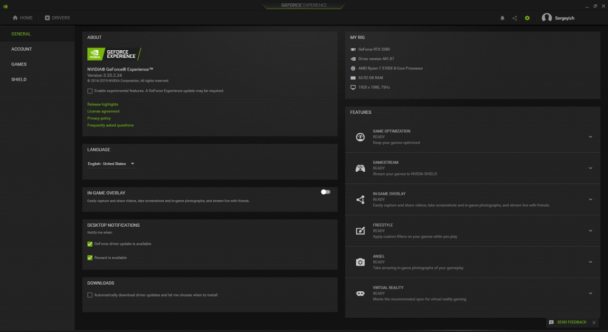Enable automatic driver update downloads
The height and width of the screenshot is (332, 608).
point(90,295)
